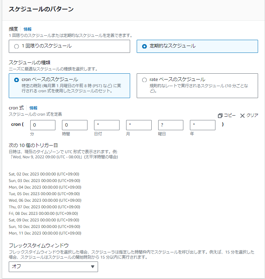Image resolution: width=265 pixels, height=279 pixels.
Task: Click the スケジュールの cron 式を定義 description
Action: coord(35,114)
